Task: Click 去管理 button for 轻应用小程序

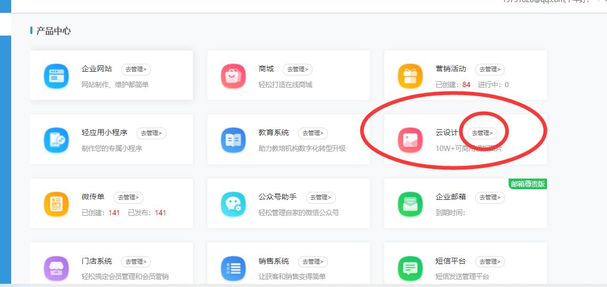Action: pyautogui.click(x=151, y=133)
